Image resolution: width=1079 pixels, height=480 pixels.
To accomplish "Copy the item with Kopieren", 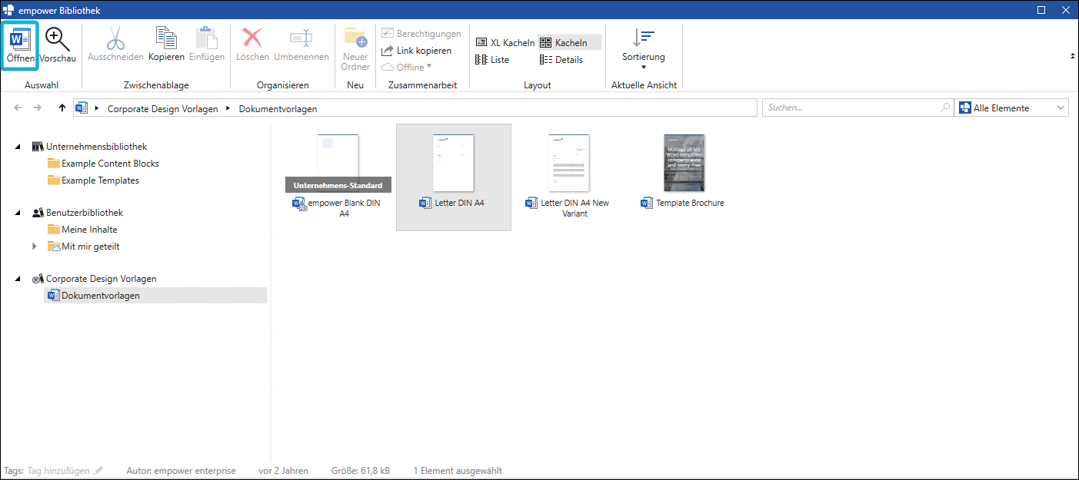I will (166, 45).
